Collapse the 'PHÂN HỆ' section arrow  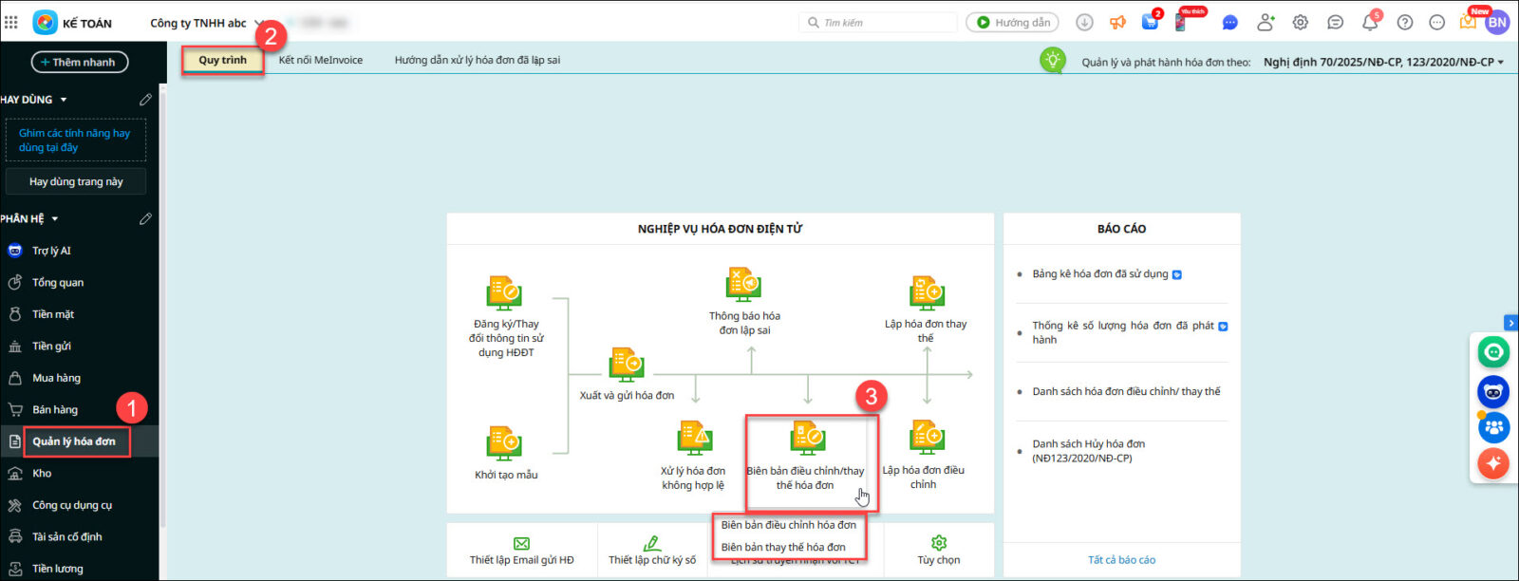(55, 219)
